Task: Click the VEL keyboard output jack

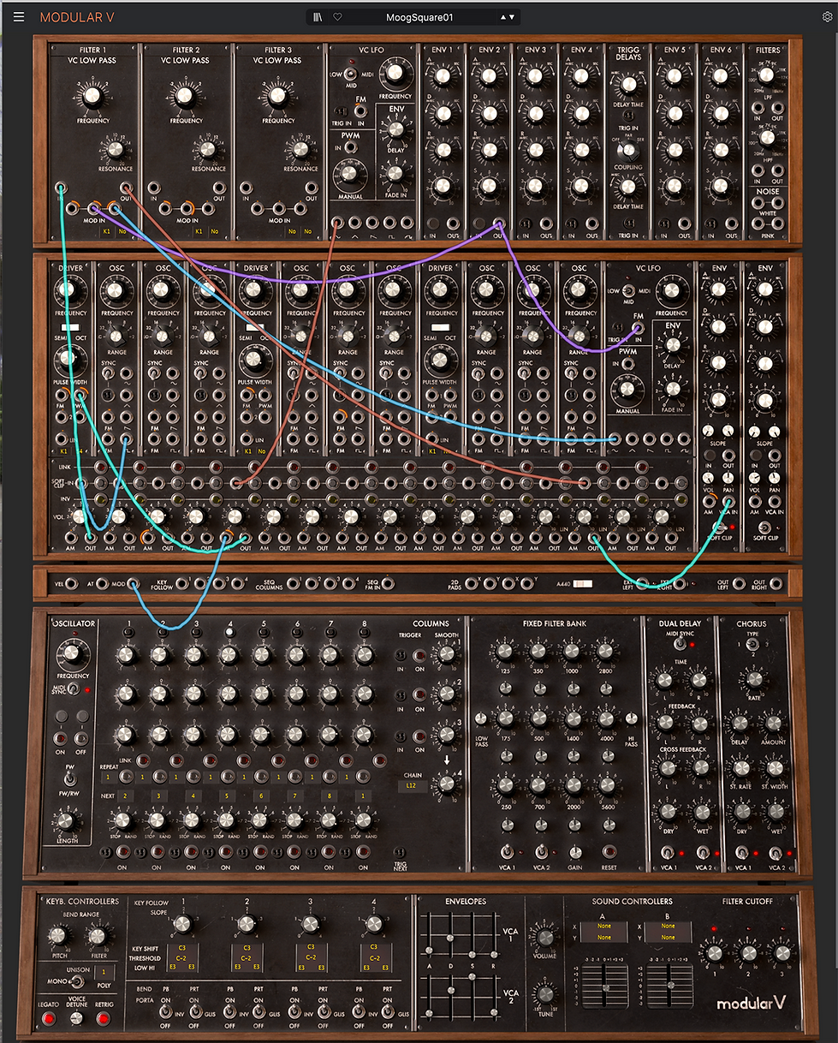Action: click(x=72, y=584)
